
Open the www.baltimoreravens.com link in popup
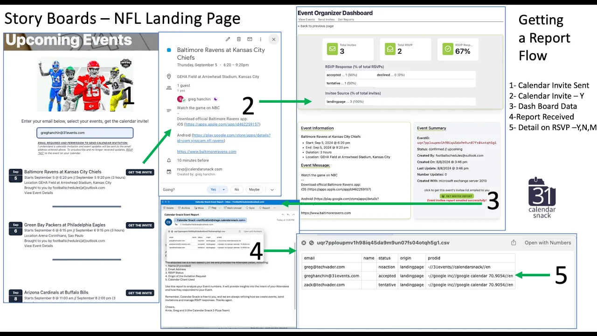point(207,151)
